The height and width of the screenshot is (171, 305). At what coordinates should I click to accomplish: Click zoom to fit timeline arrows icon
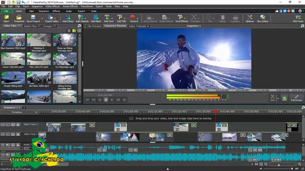click(256, 164)
